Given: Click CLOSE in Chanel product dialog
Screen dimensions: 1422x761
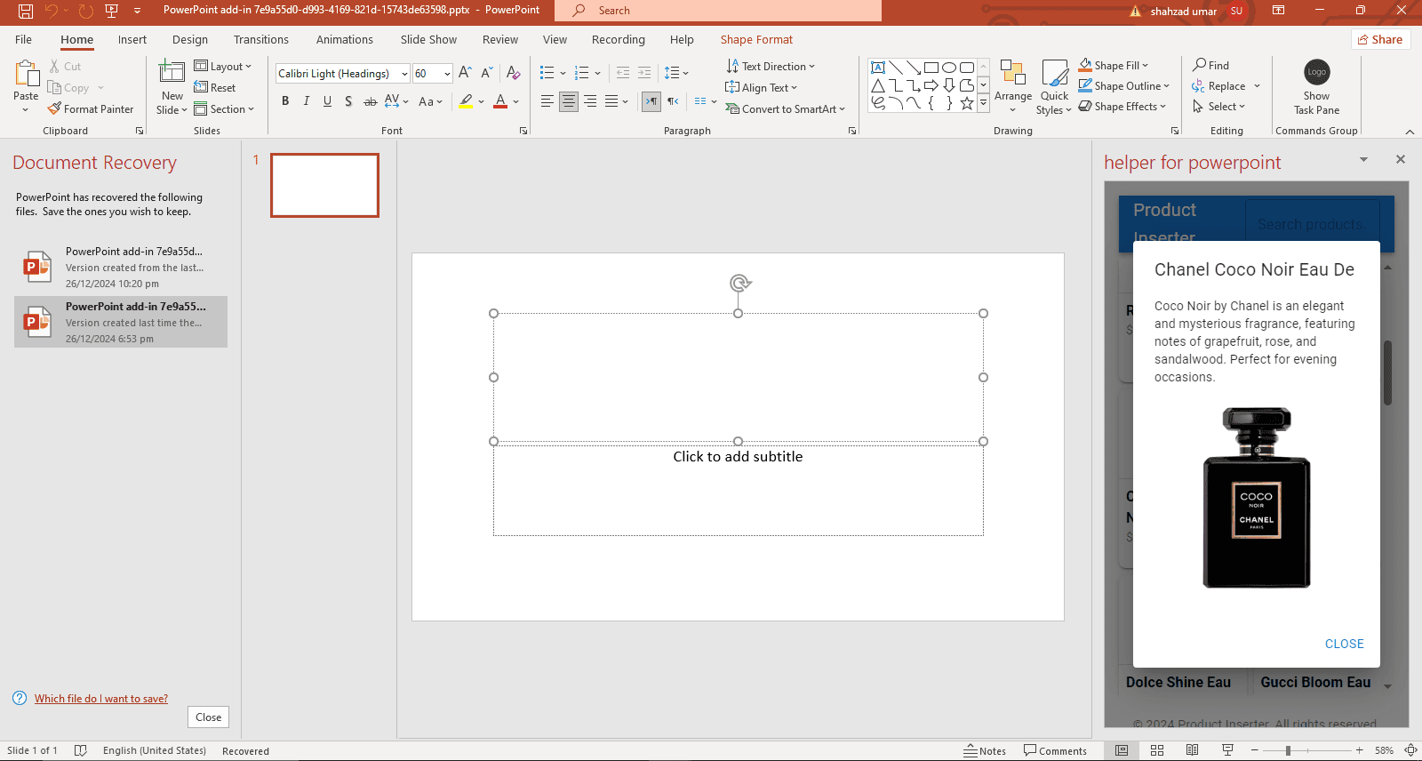Looking at the screenshot, I should tap(1344, 644).
